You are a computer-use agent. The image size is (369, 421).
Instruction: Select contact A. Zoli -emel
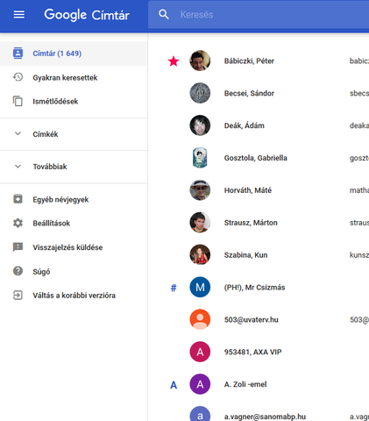click(245, 384)
